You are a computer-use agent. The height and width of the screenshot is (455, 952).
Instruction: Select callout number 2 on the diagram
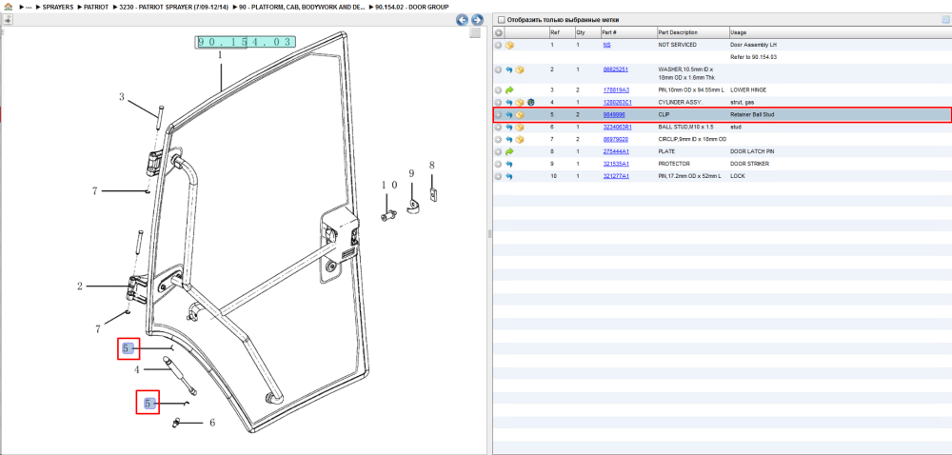(80, 286)
